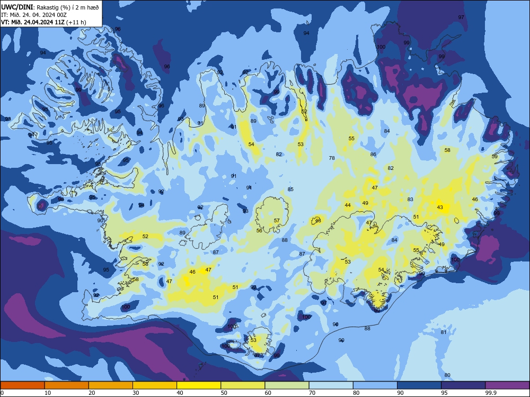530x397 pixels.
Task: Click the 30 legend scale label
Action: point(136,393)
